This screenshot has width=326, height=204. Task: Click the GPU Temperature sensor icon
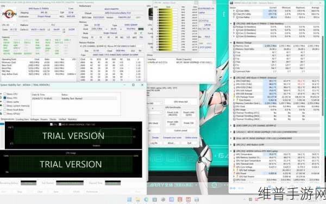click(x=235, y=154)
